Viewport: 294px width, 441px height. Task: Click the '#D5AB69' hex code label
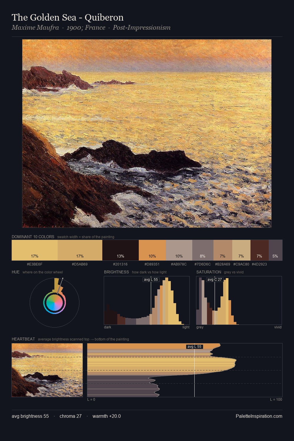coord(80,264)
